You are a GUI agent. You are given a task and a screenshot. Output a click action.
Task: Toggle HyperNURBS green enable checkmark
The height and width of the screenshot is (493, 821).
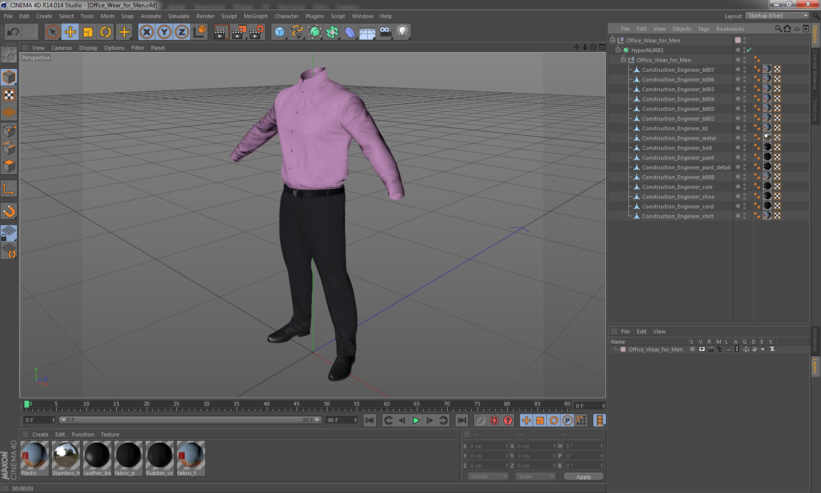pyautogui.click(x=749, y=50)
